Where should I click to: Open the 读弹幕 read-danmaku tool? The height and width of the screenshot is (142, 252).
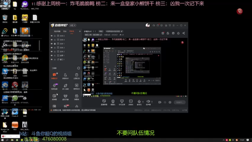54,97
